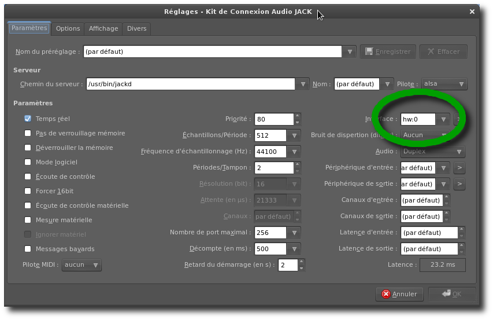
Task: Click the Interface field showing hw:0
Action: (x=418, y=119)
